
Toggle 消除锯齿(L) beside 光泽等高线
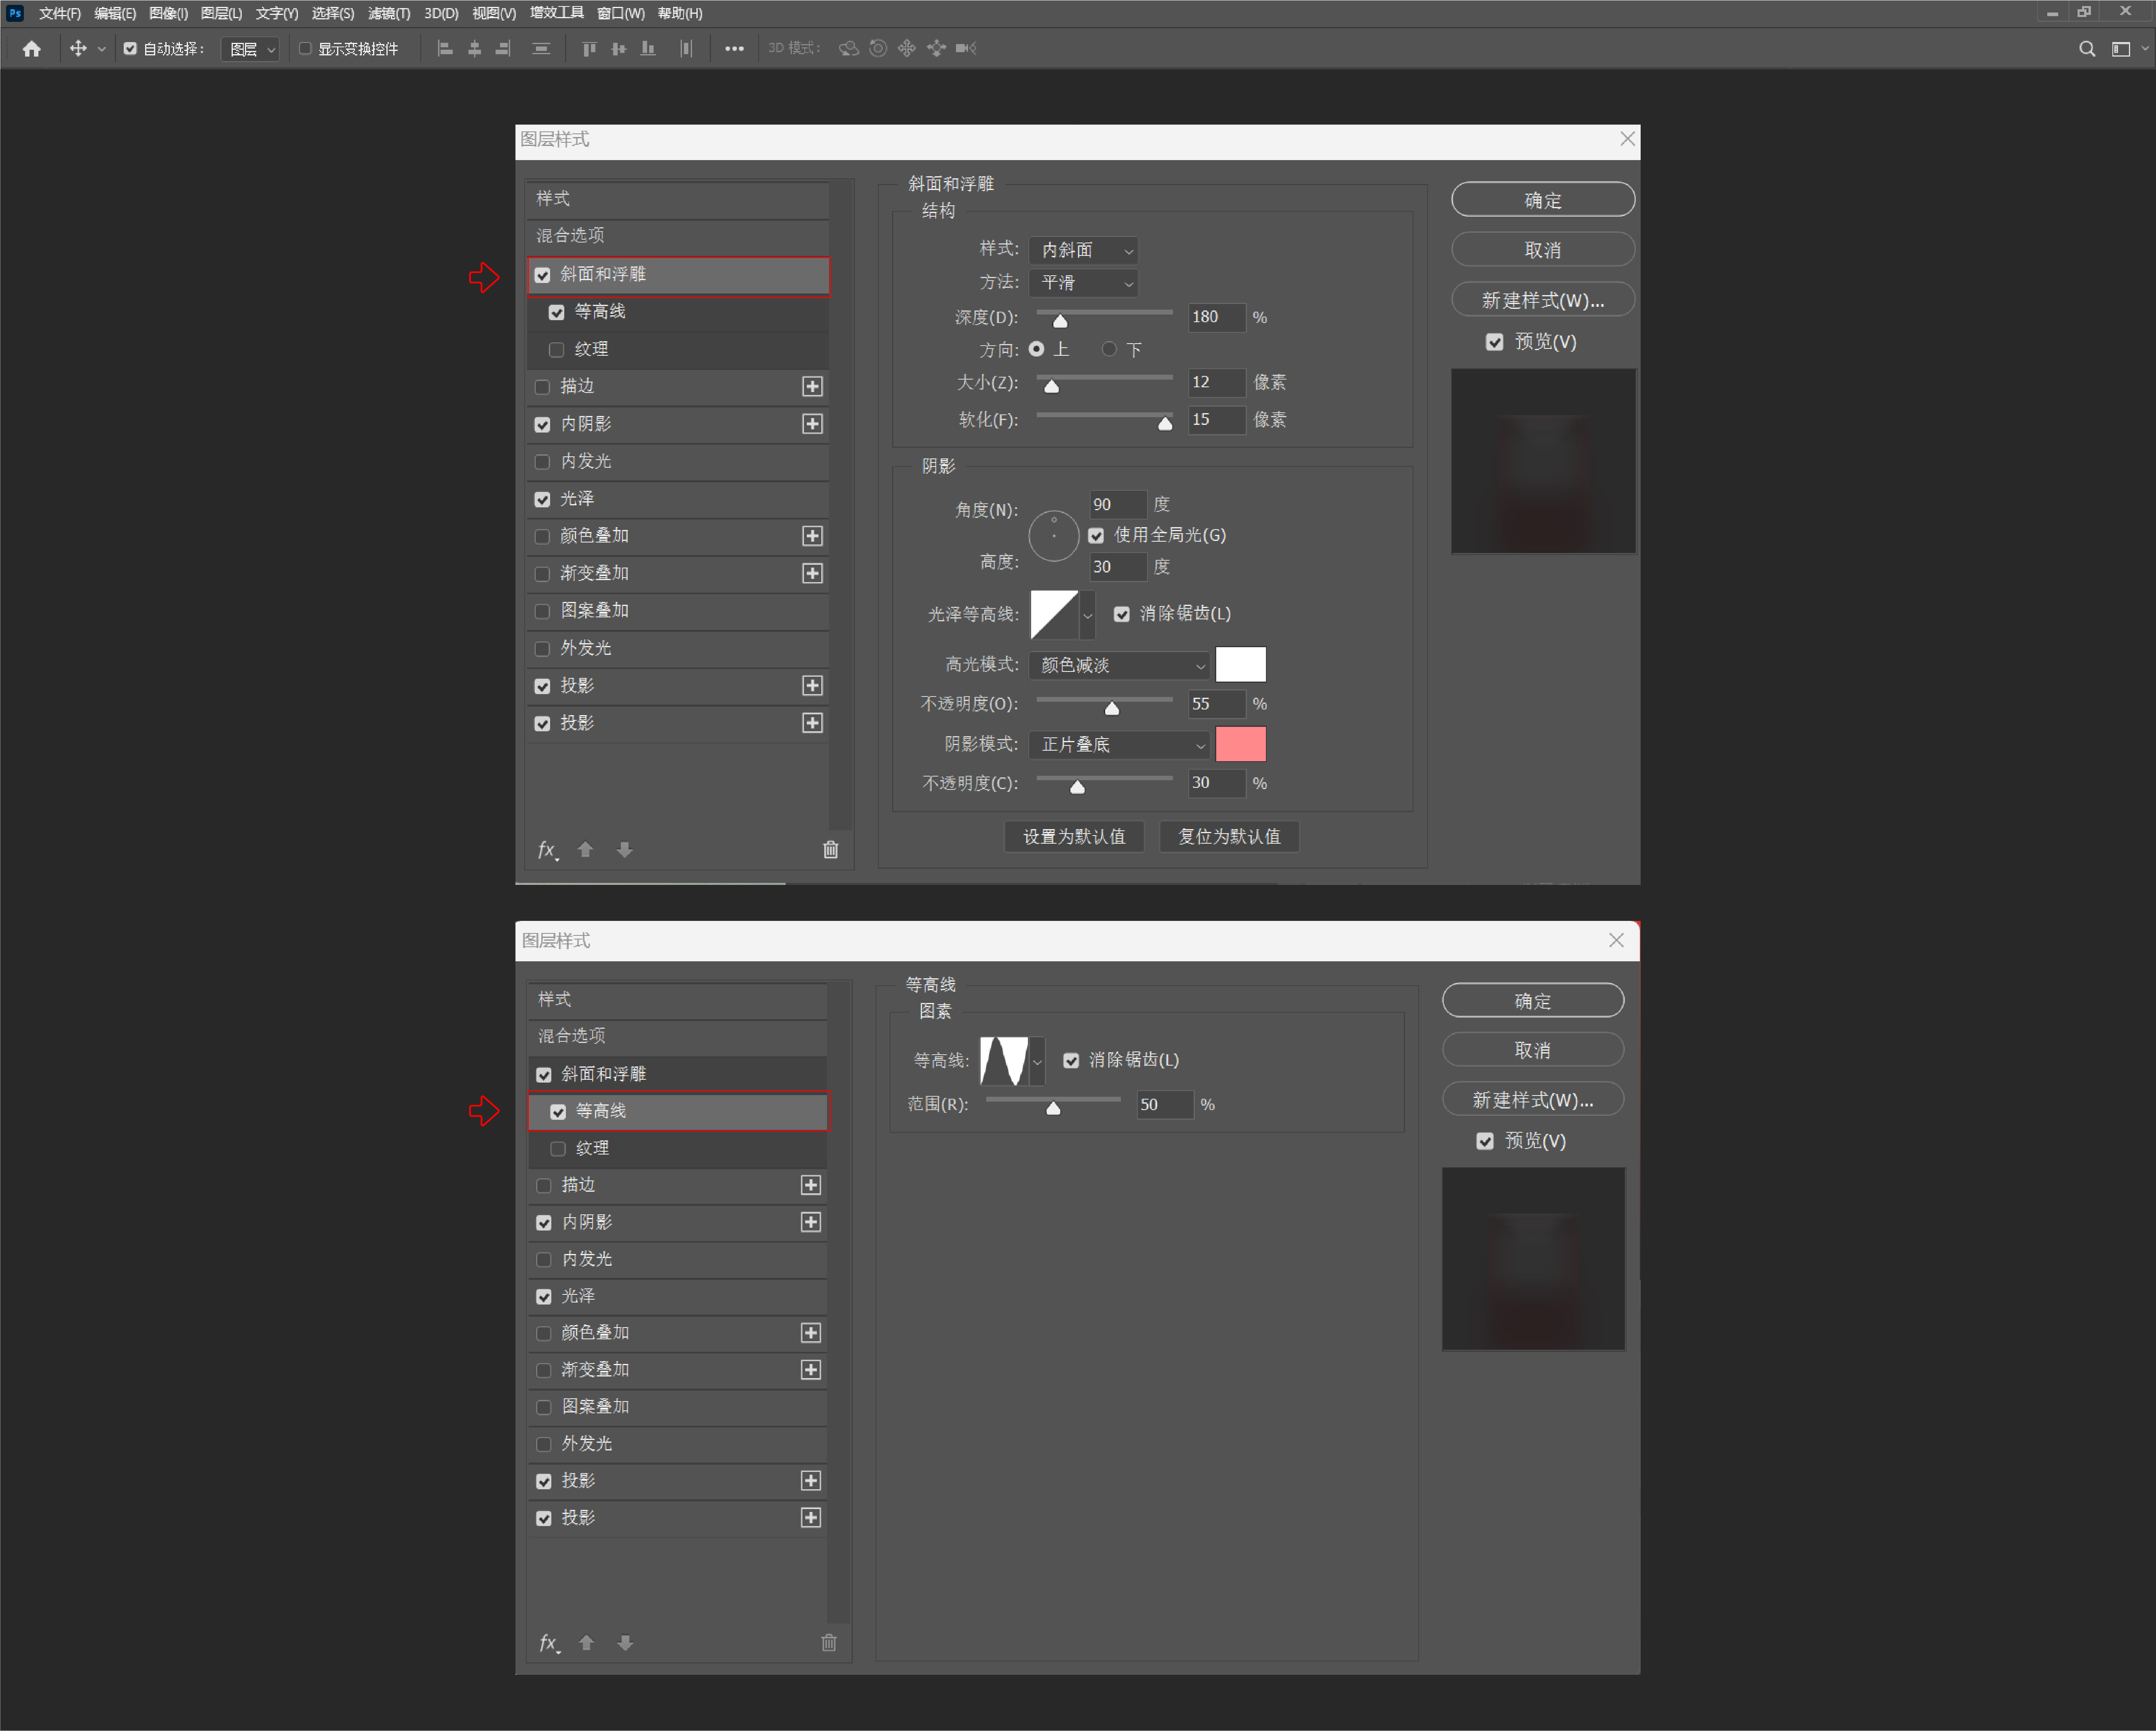point(1122,614)
